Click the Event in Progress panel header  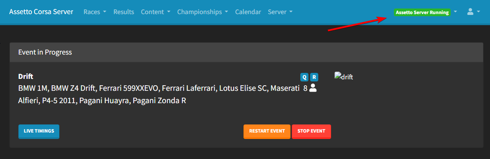click(x=246, y=52)
